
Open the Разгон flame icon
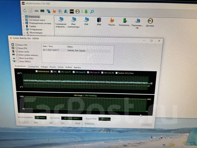coord(112,22)
